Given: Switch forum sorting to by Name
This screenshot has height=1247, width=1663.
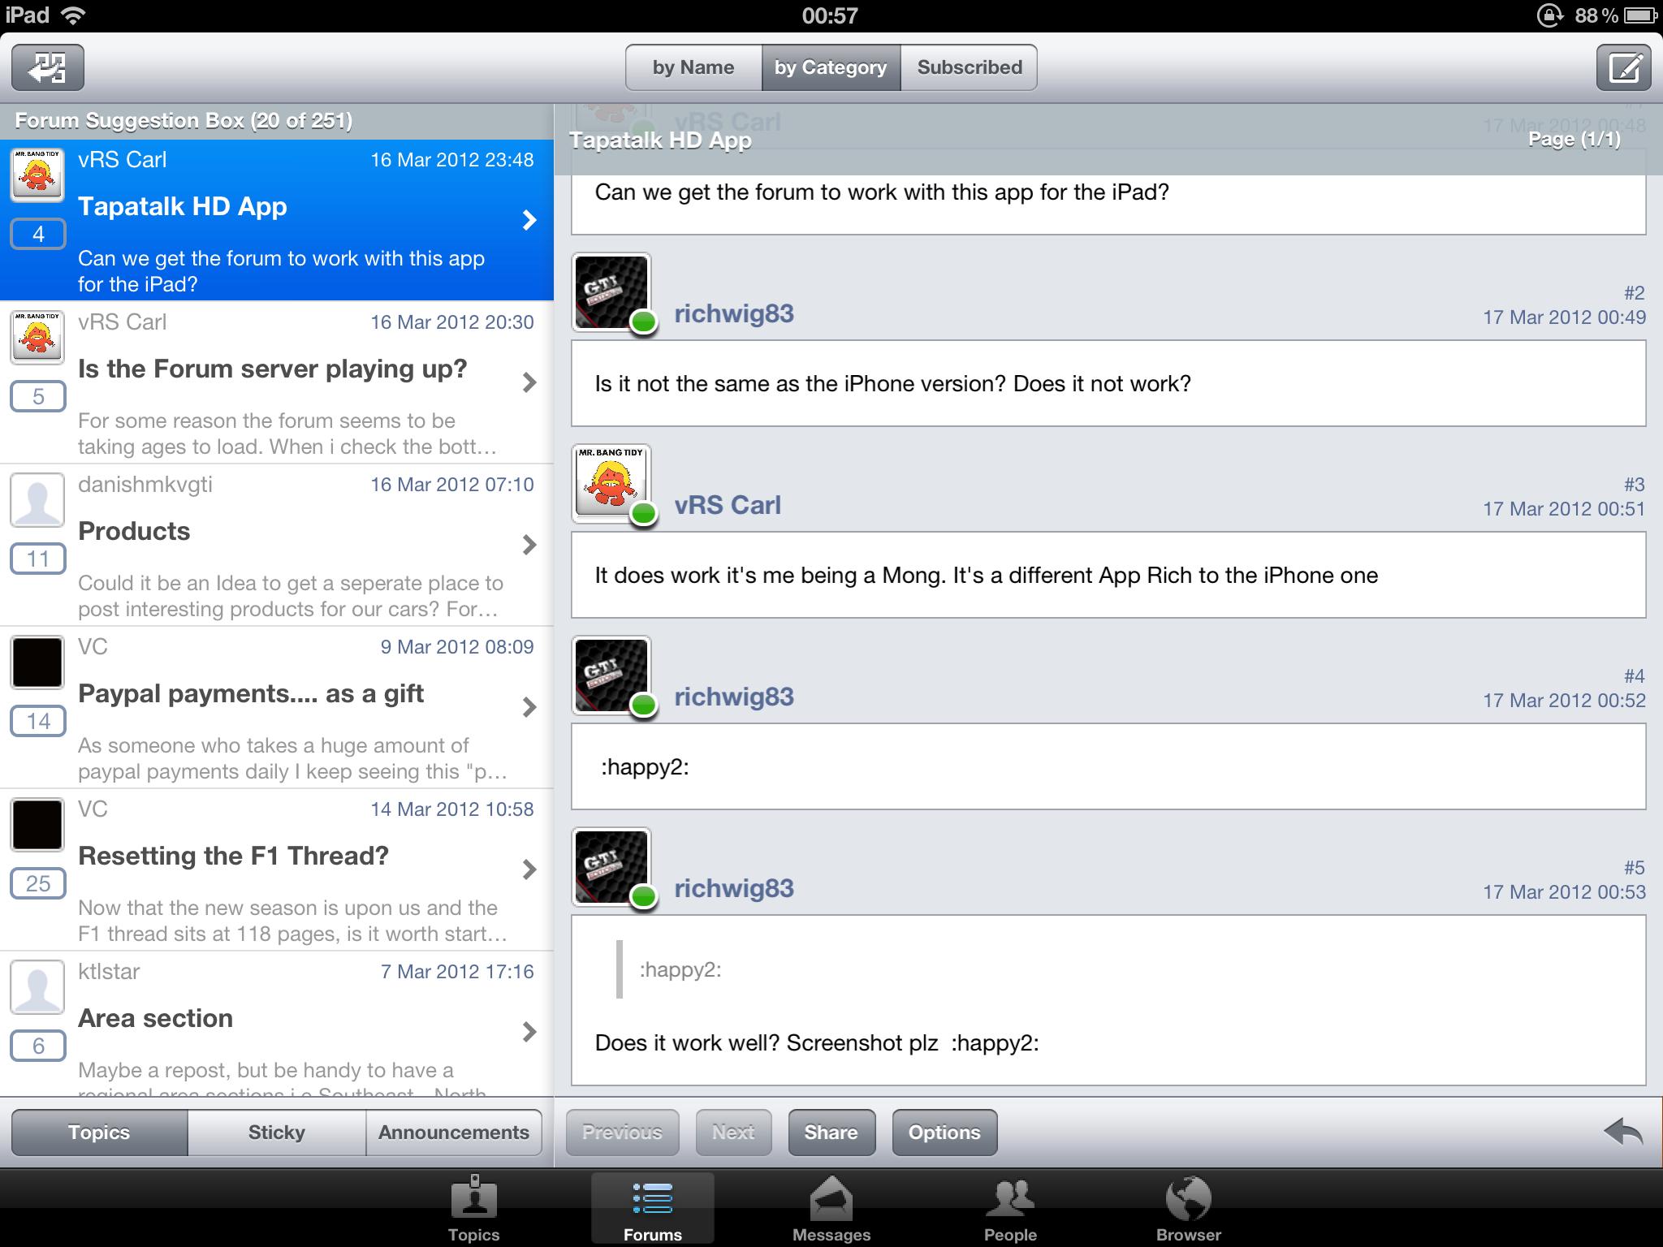Looking at the screenshot, I should [x=693, y=67].
